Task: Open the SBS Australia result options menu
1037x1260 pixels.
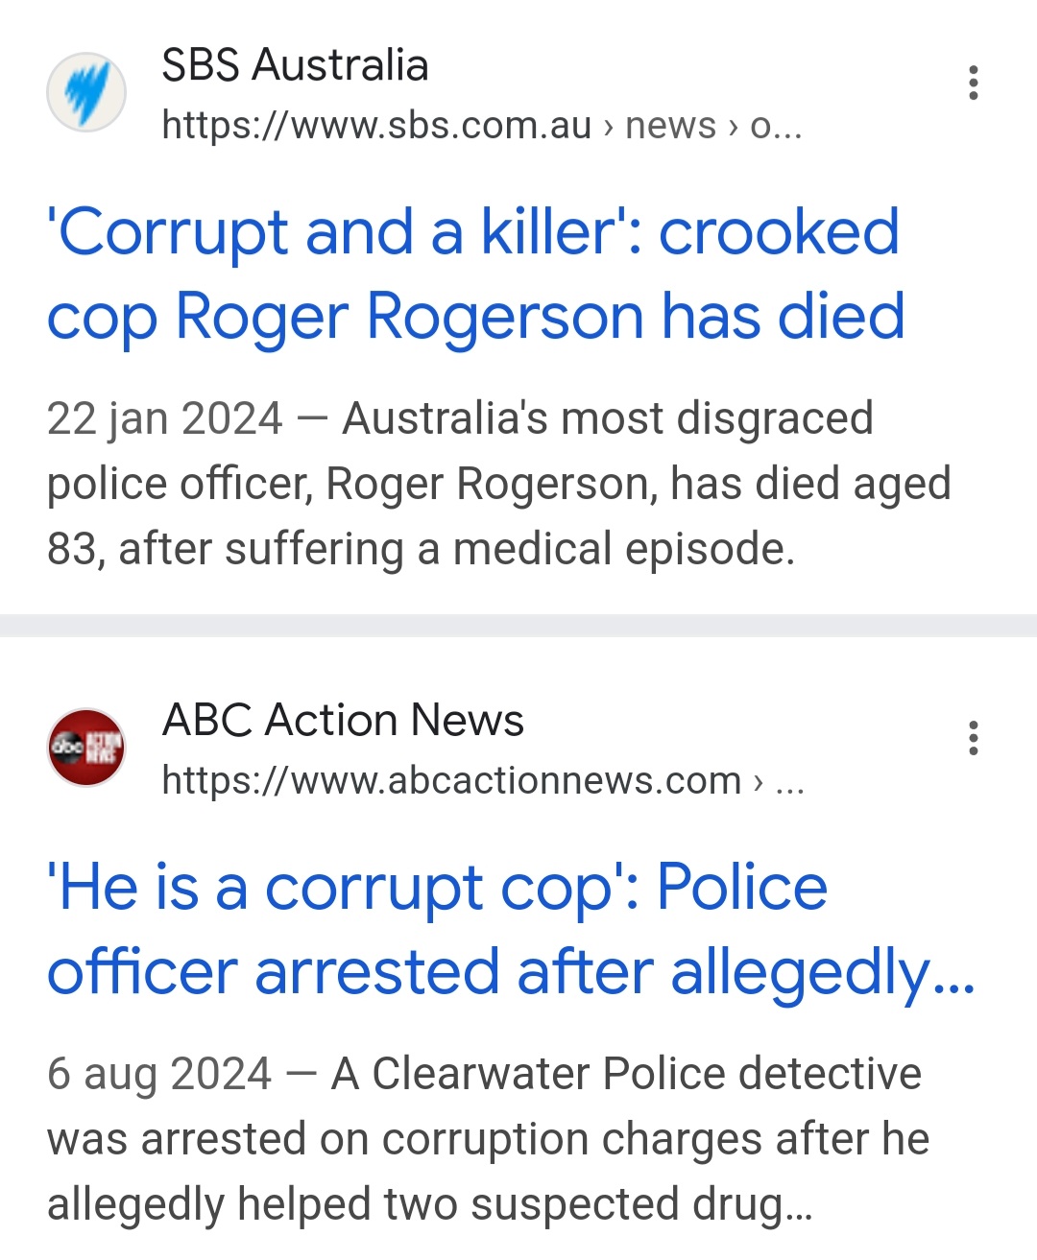Action: click(974, 83)
